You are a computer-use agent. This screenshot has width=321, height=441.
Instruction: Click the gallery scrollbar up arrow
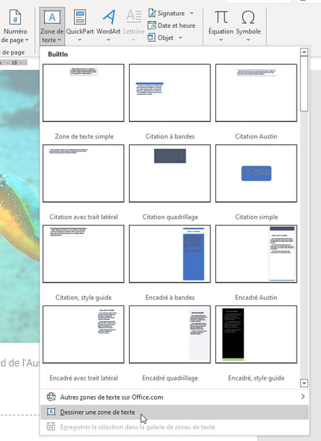[304, 52]
